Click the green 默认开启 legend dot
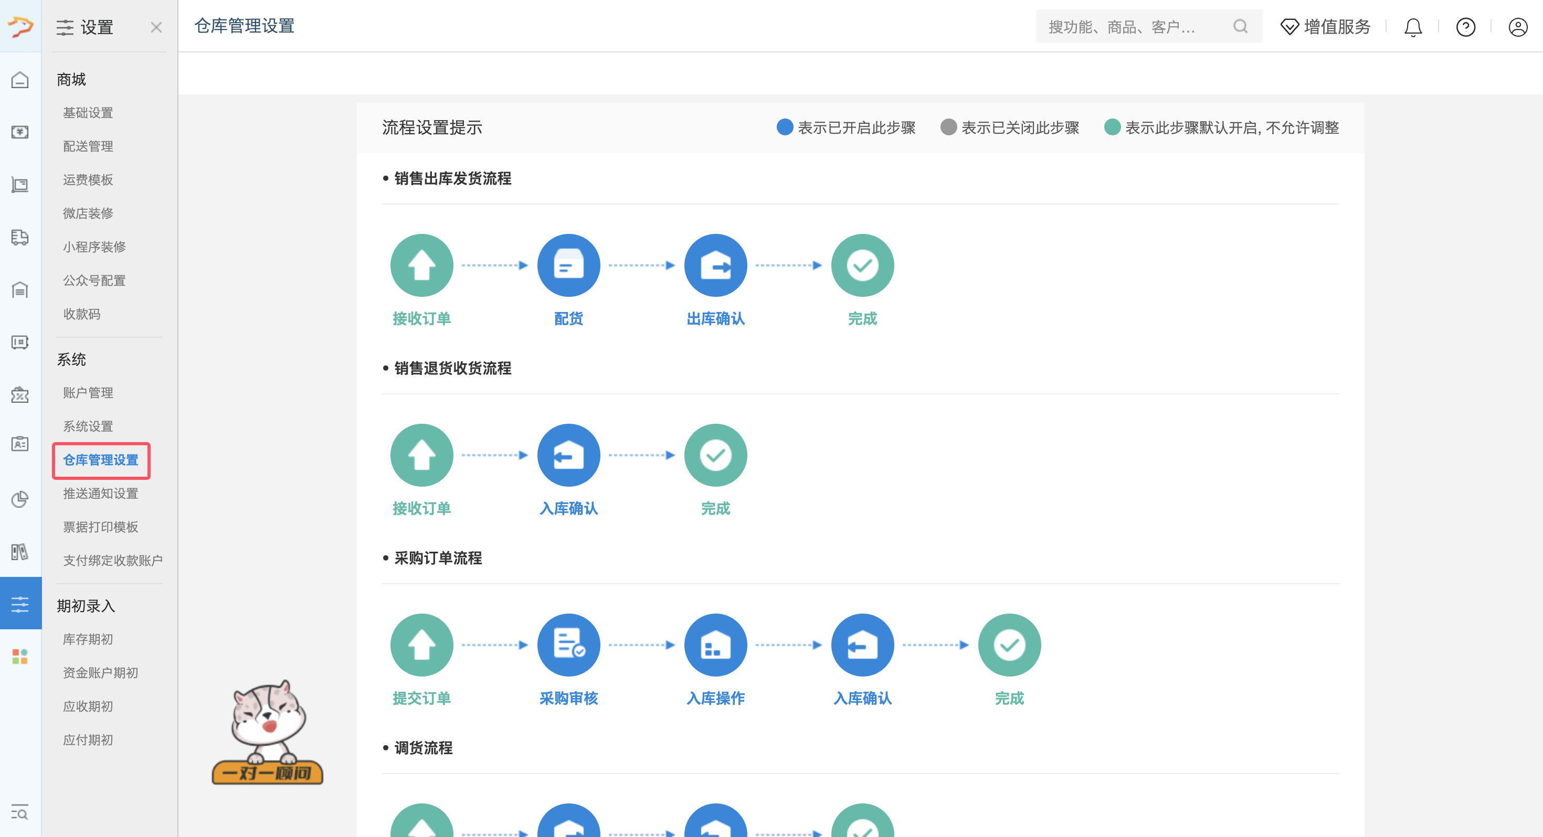This screenshot has width=1543, height=837. (1112, 127)
